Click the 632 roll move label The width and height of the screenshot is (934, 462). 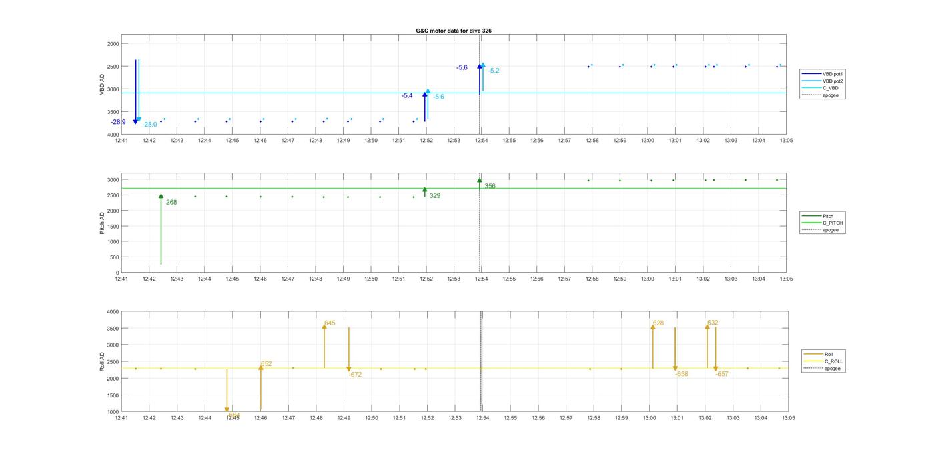click(x=713, y=323)
